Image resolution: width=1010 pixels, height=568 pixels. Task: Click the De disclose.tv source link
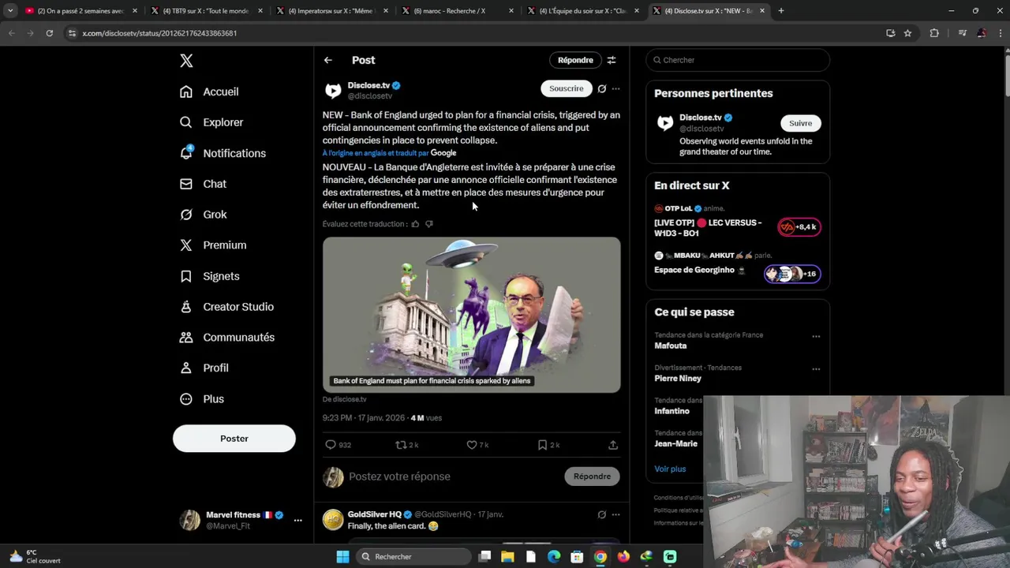(x=345, y=399)
